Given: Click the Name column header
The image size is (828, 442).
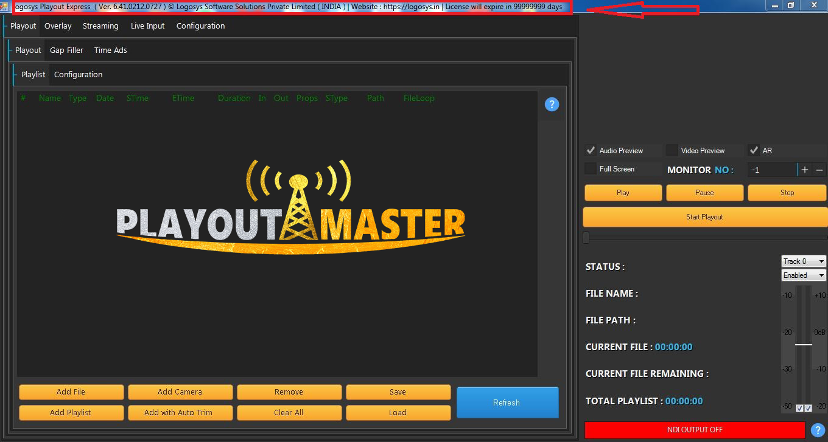Looking at the screenshot, I should pyautogui.click(x=50, y=98).
